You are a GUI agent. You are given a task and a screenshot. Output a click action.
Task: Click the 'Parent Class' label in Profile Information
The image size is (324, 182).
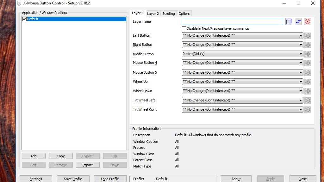(143, 160)
